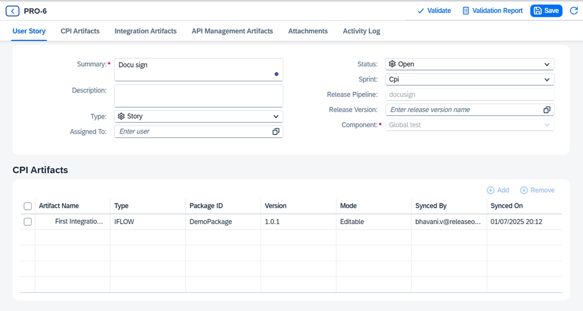Image resolution: width=583 pixels, height=311 pixels.
Task: Open value help icon in Assigned To field
Action: 276,132
